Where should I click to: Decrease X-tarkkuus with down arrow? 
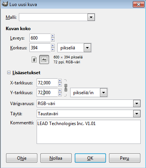(x=60, y=85)
